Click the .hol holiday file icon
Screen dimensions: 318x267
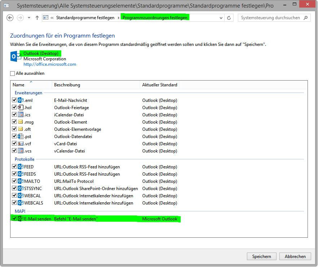pos(21,107)
